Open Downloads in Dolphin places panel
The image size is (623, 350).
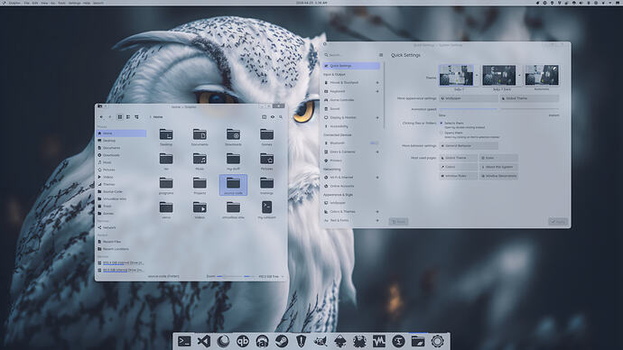(122, 155)
